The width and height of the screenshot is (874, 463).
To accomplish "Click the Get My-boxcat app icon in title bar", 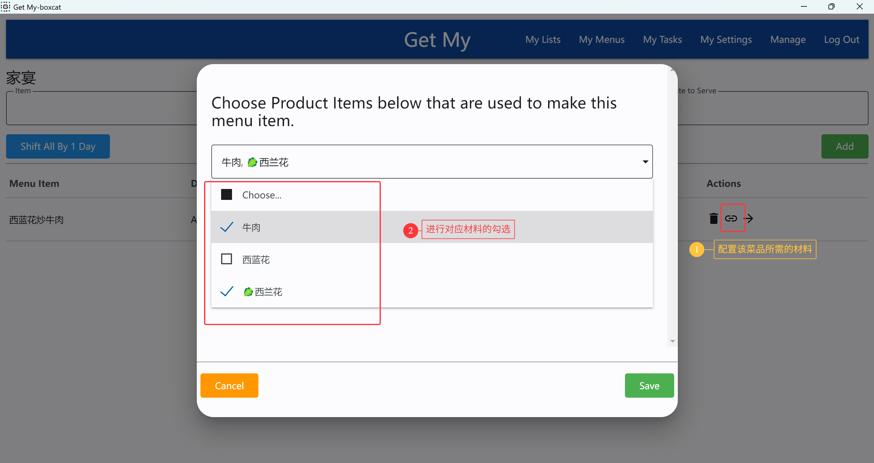I will (x=5, y=6).
